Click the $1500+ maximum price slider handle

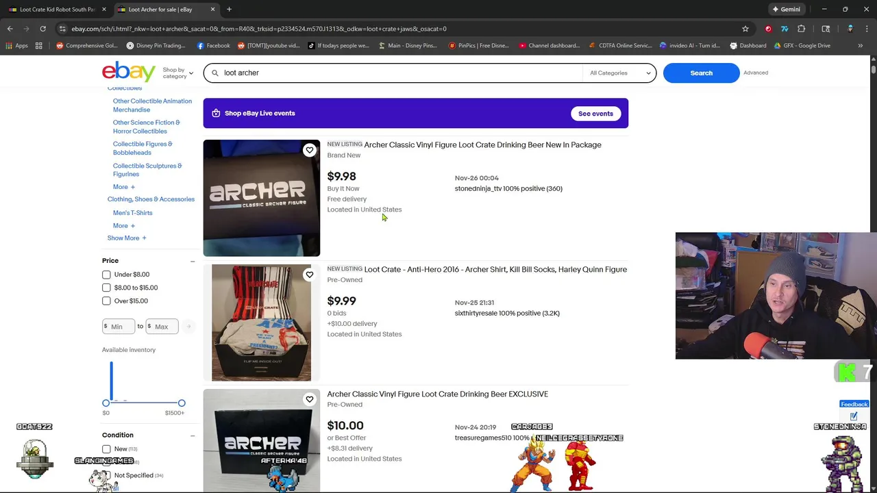pyautogui.click(x=182, y=403)
